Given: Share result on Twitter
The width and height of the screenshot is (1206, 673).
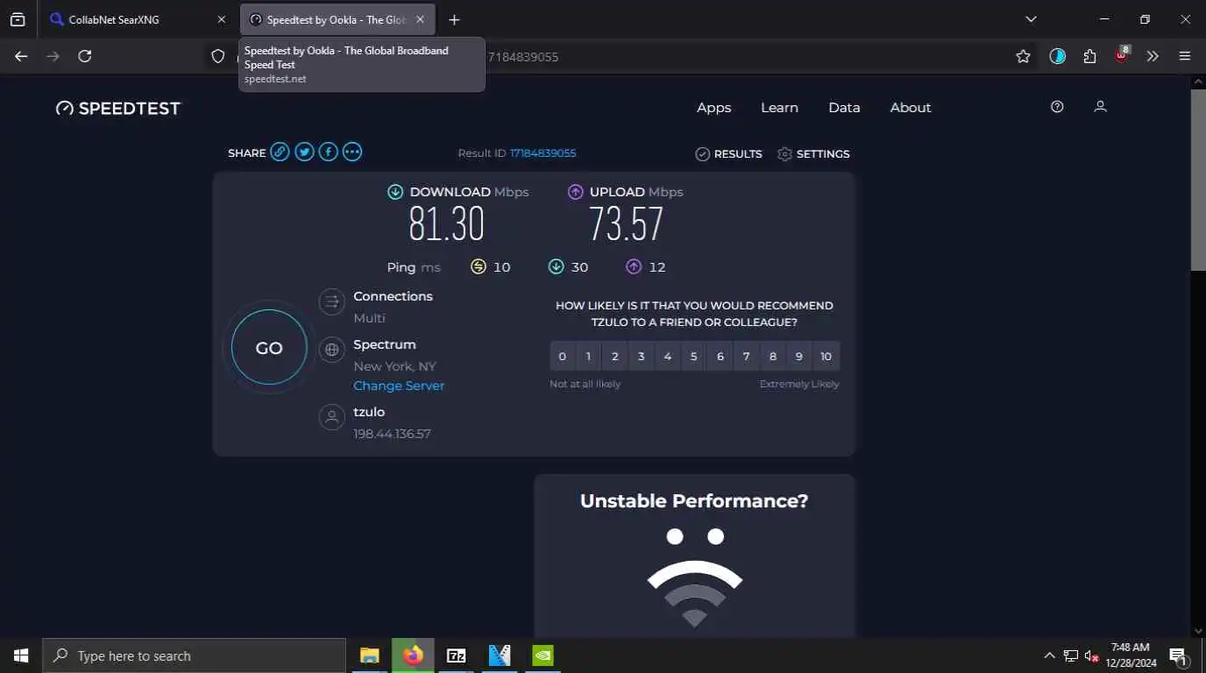Looking at the screenshot, I should click(304, 152).
